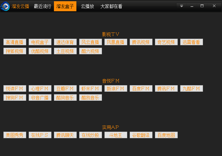The width and height of the screenshot is (222, 156).
Task: Click the blue play logo icon
Action: point(5,6)
